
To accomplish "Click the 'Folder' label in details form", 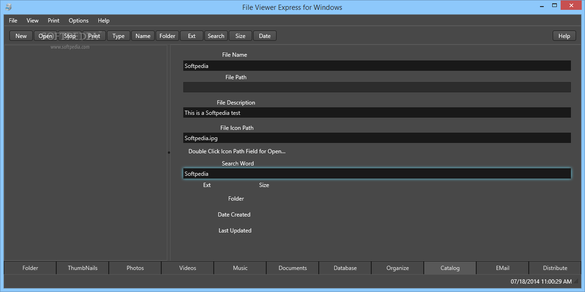I will [236, 199].
